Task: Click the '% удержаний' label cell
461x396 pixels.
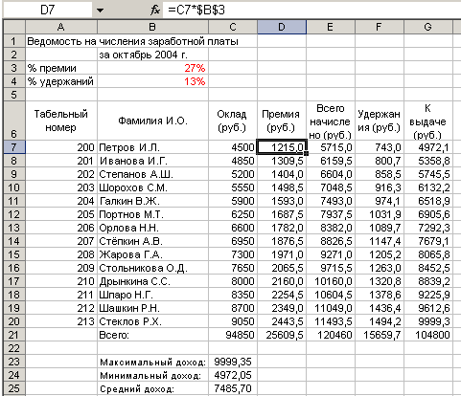Action: point(61,81)
